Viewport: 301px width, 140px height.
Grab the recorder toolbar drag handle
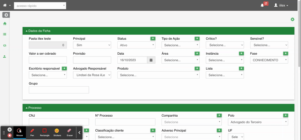point(4,133)
